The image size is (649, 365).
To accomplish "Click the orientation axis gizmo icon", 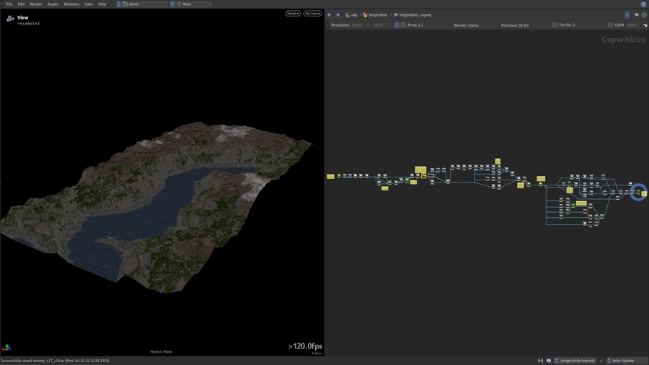I will click(x=6, y=348).
